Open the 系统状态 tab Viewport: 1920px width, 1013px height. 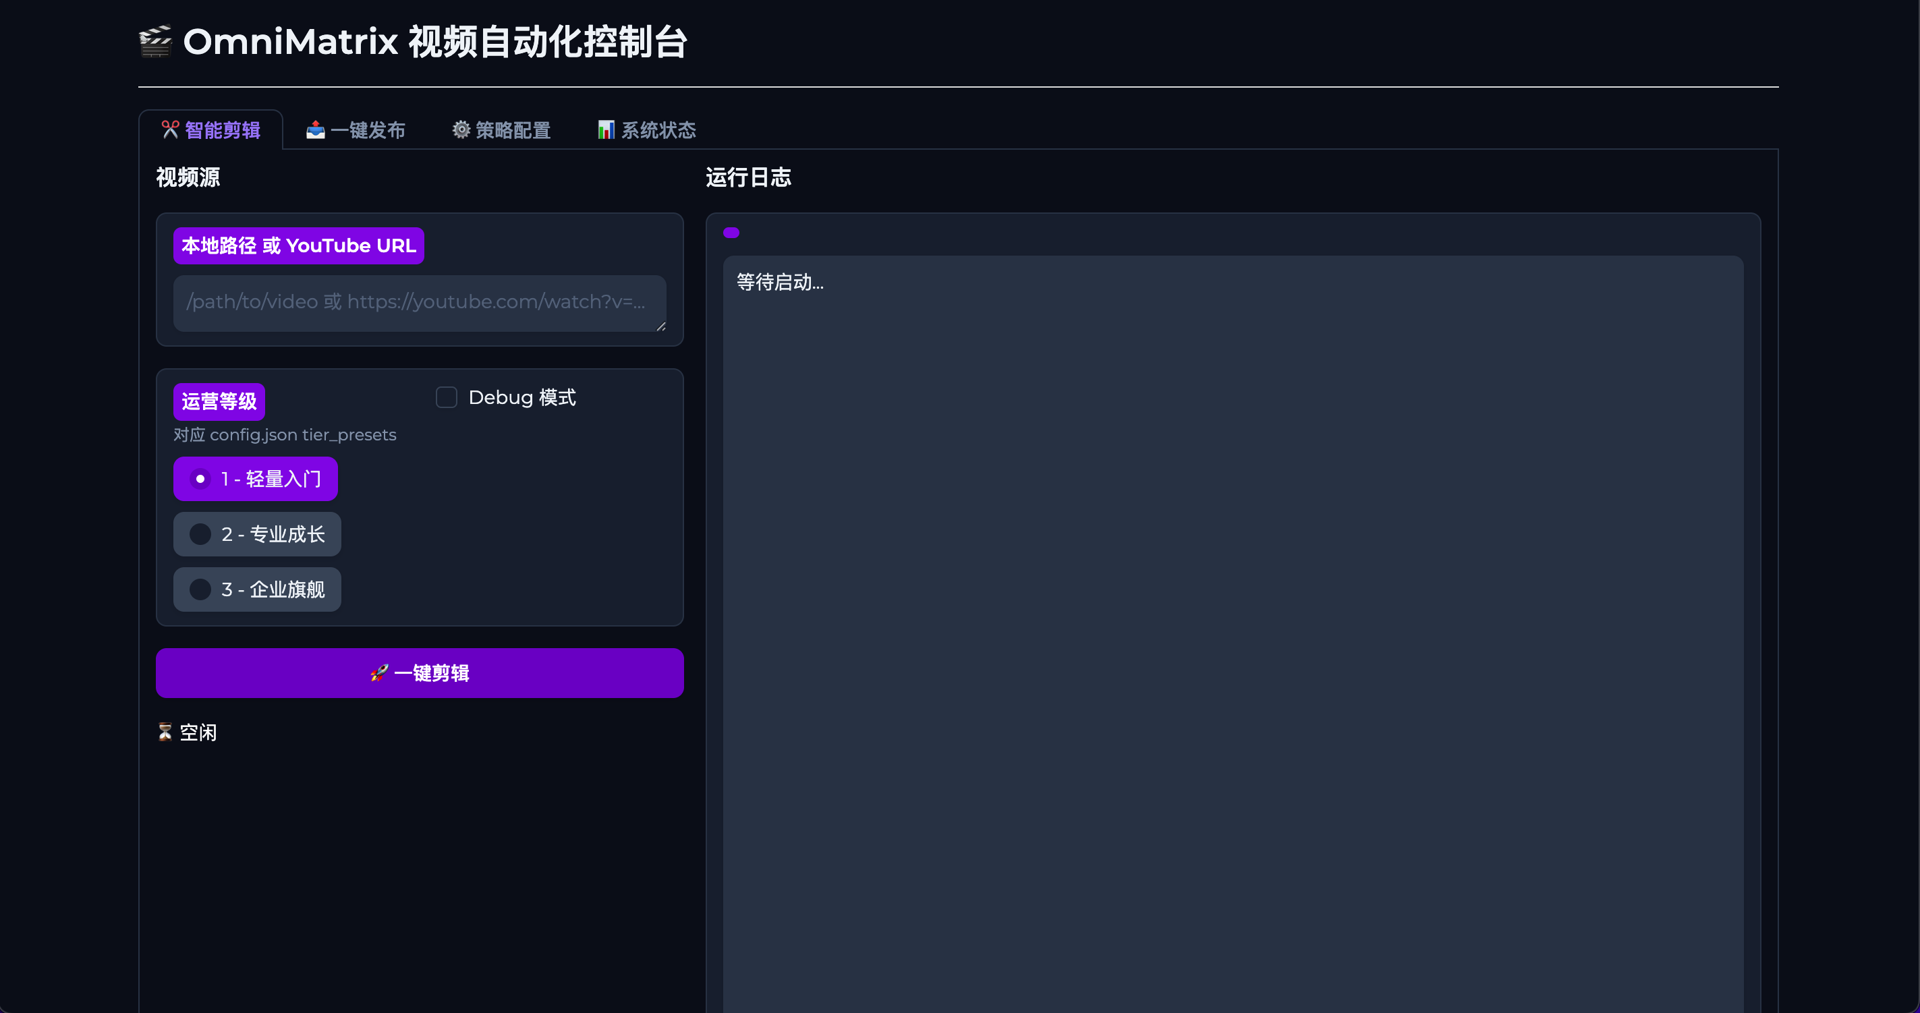pos(646,130)
